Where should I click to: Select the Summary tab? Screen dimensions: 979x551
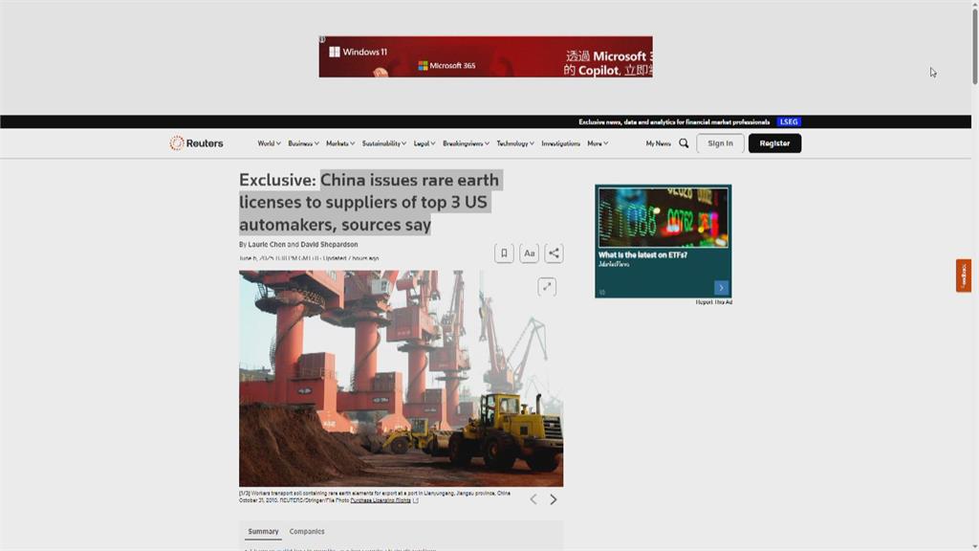(x=263, y=532)
